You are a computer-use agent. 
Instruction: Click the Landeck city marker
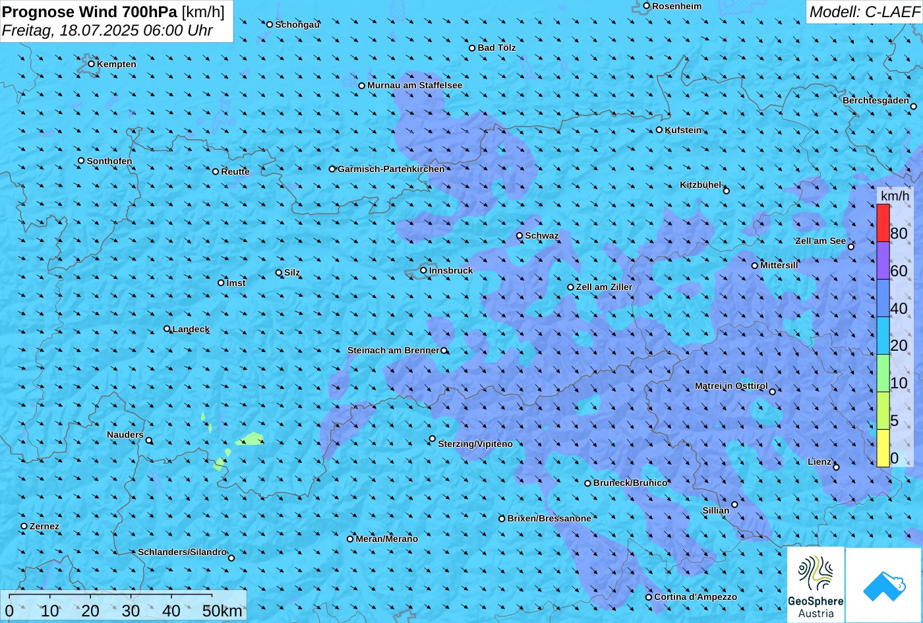167,329
